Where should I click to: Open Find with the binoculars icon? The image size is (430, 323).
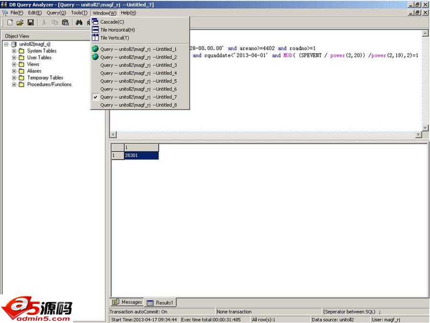pyautogui.click(x=80, y=22)
